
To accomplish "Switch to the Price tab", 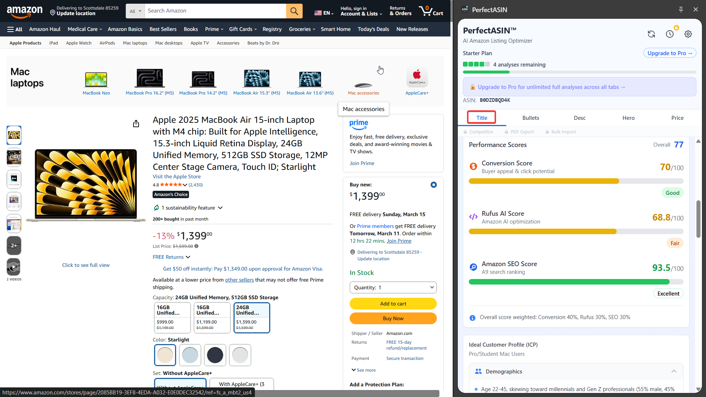I will pos(677,118).
